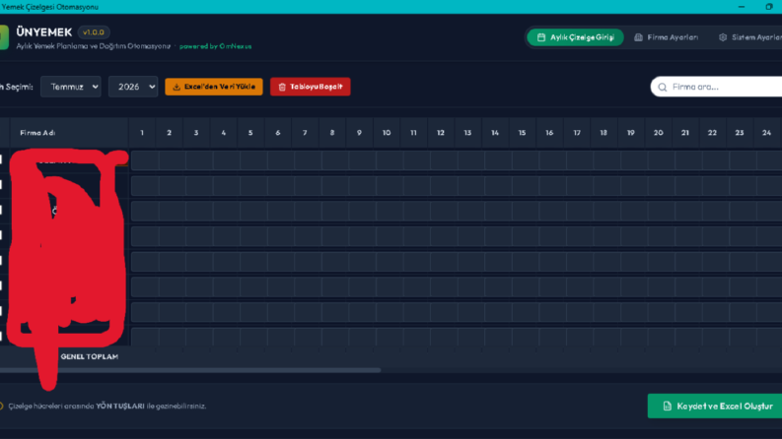Image resolution: width=782 pixels, height=439 pixels.
Task: Minimize the Yemek Çizelgesi Otomasyonu window
Action: click(742, 7)
